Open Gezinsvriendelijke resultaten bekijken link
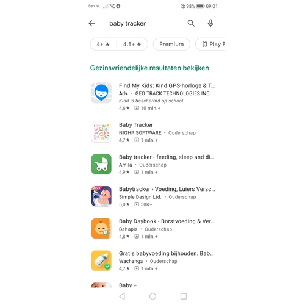 (x=149, y=68)
